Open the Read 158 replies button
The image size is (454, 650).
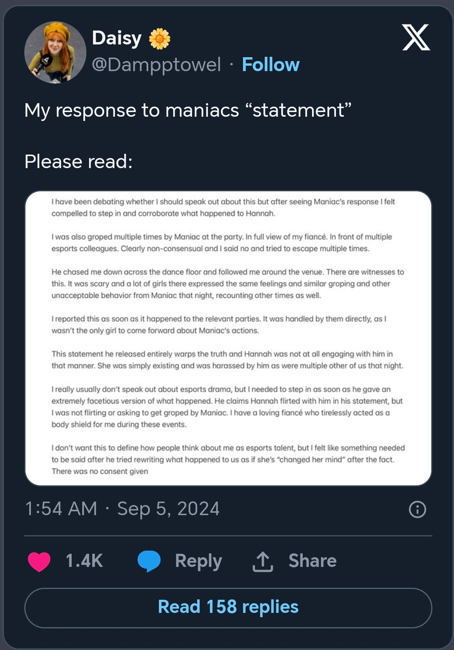[228, 608]
